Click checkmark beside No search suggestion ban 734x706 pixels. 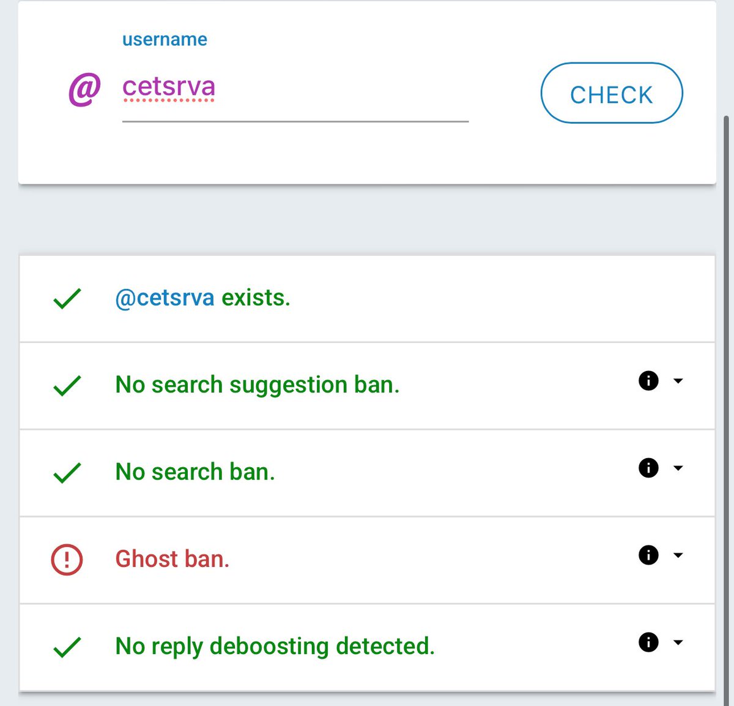point(67,386)
